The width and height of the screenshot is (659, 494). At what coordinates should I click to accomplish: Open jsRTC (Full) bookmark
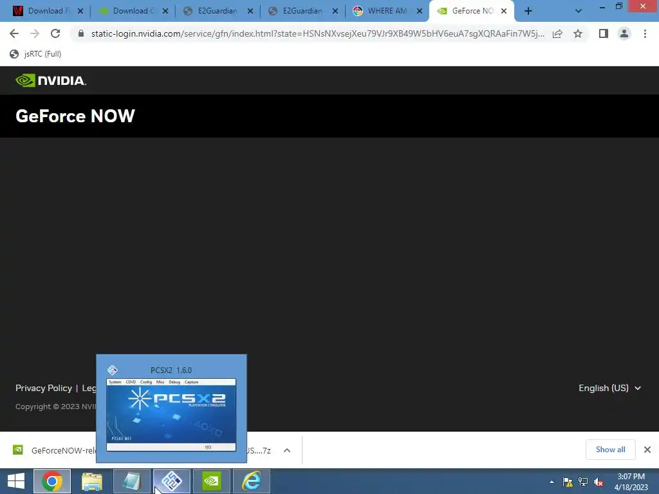point(36,54)
